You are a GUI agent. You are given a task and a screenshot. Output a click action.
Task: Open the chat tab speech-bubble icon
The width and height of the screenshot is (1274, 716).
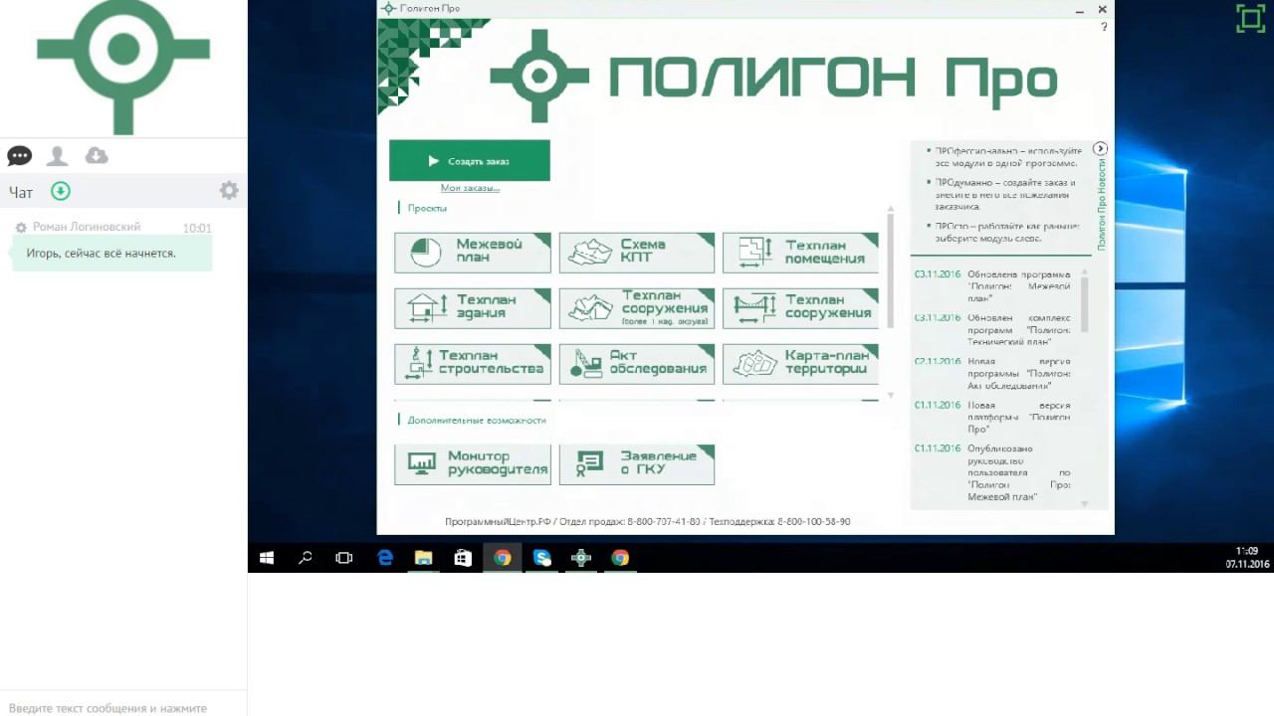(x=19, y=156)
